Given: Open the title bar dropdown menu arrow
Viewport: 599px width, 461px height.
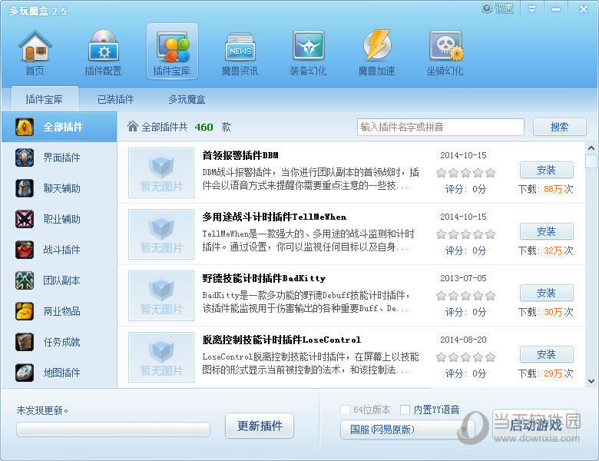Looking at the screenshot, I should pyautogui.click(x=532, y=8).
